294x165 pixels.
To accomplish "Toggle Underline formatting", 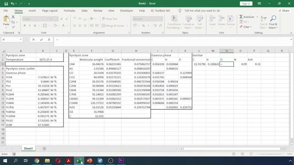I will tap(35, 26).
